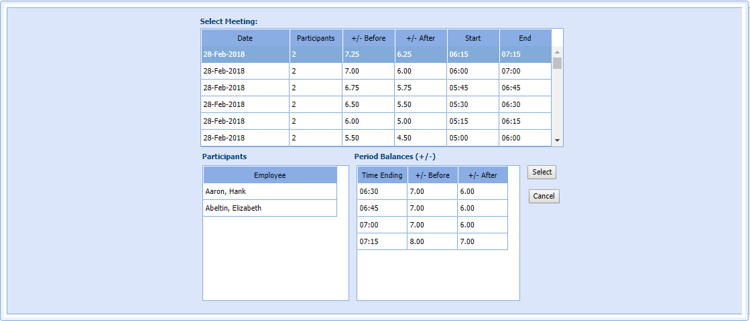The height and width of the screenshot is (321, 750).
Task: Click the Participants column header
Action: coord(316,38)
